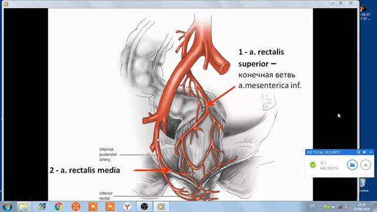
Task: Click the desktop icon at top right corner
Action: 364,13
